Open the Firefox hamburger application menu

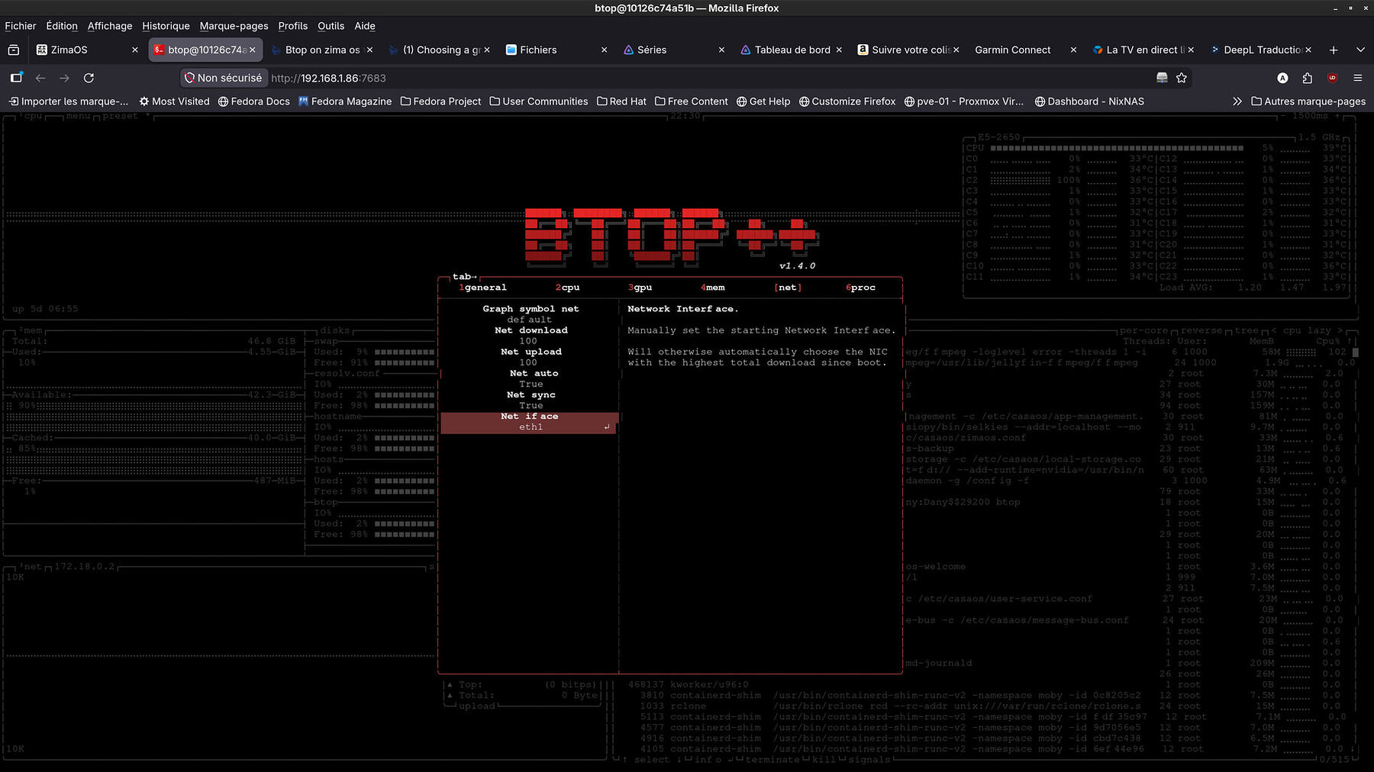(x=1357, y=78)
